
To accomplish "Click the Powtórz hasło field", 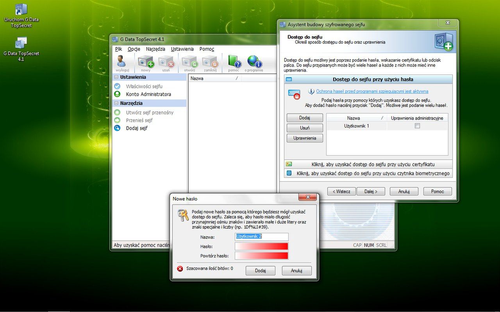I will point(261,256).
